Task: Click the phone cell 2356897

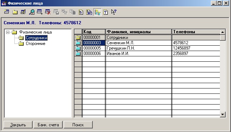Action: click(196, 54)
